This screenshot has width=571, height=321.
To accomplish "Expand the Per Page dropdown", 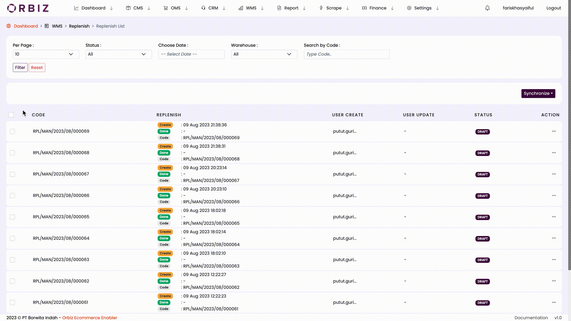I will click(43, 54).
